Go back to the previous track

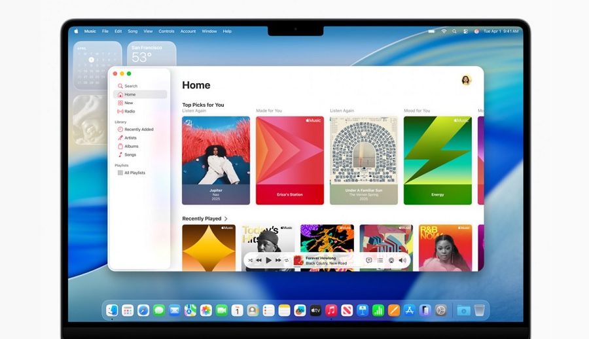pos(259,260)
